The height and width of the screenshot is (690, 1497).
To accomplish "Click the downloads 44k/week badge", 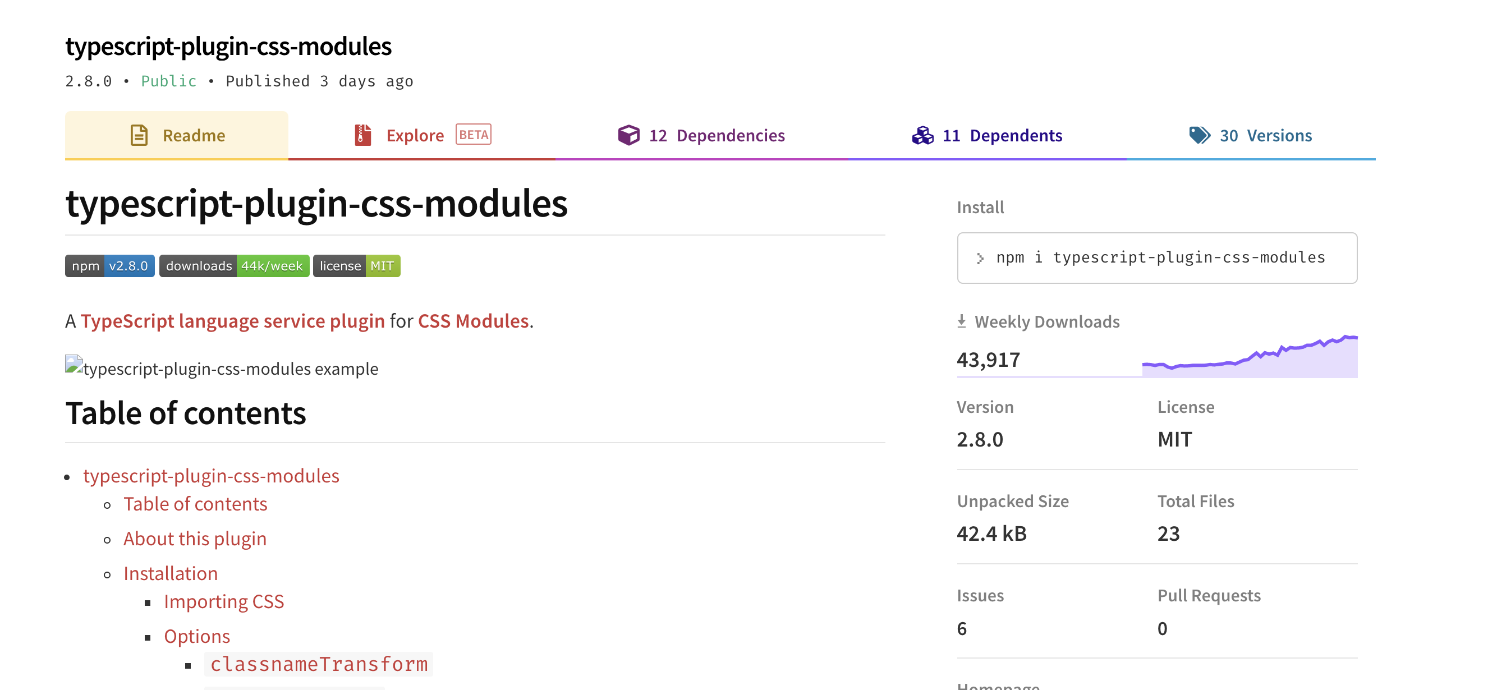I will tap(234, 266).
